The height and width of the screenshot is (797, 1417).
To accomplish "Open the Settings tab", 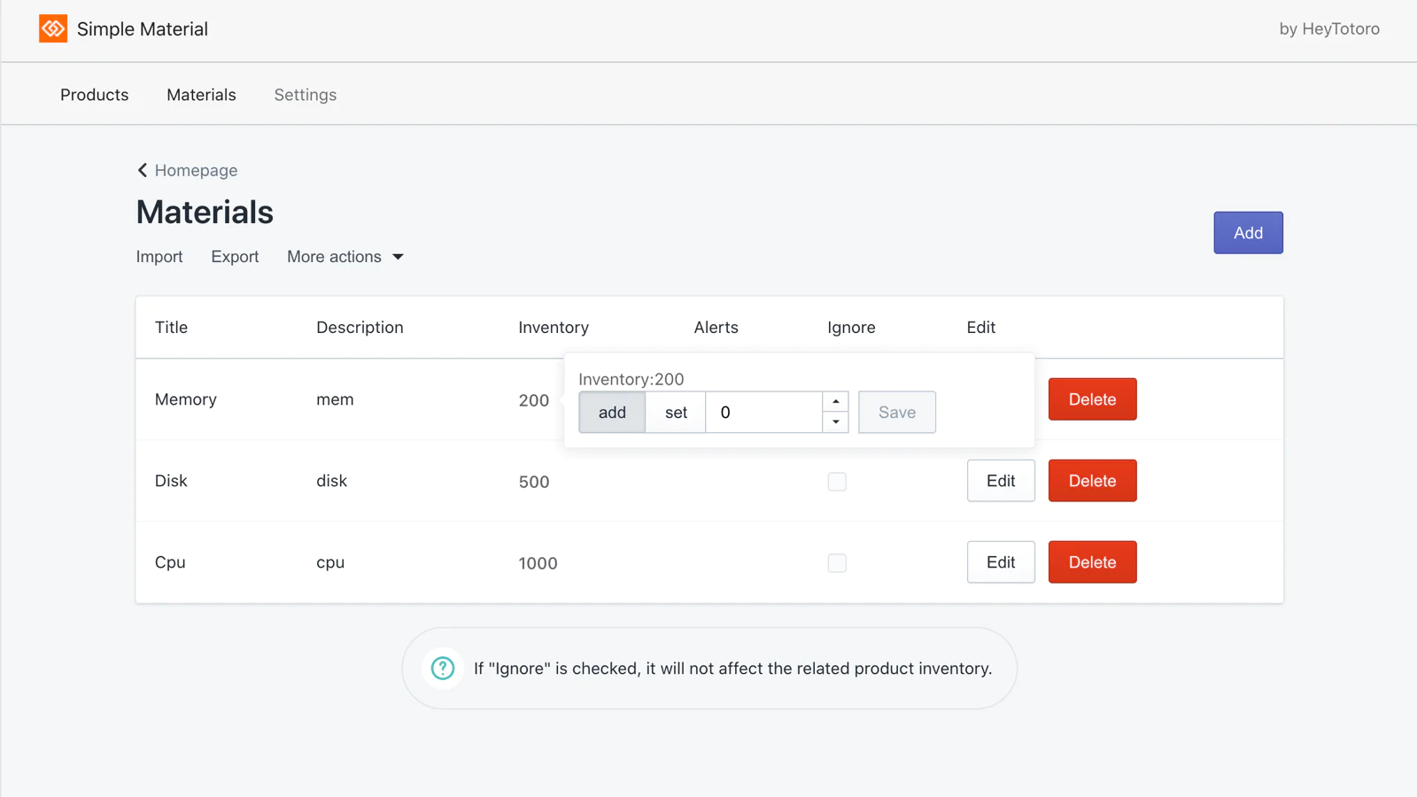I will tap(306, 95).
